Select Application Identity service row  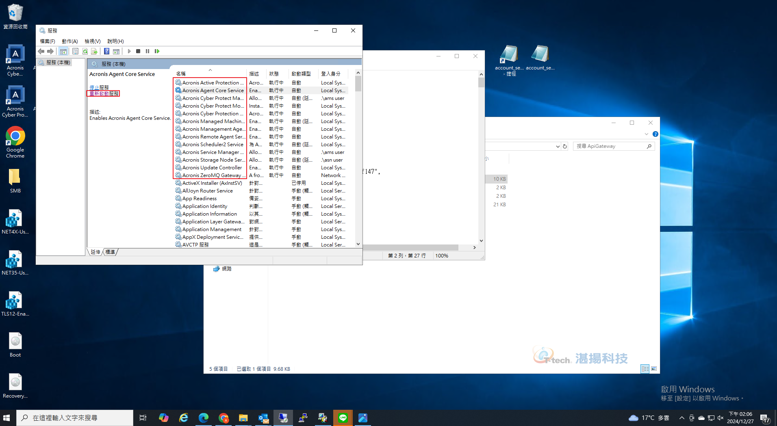coord(260,206)
